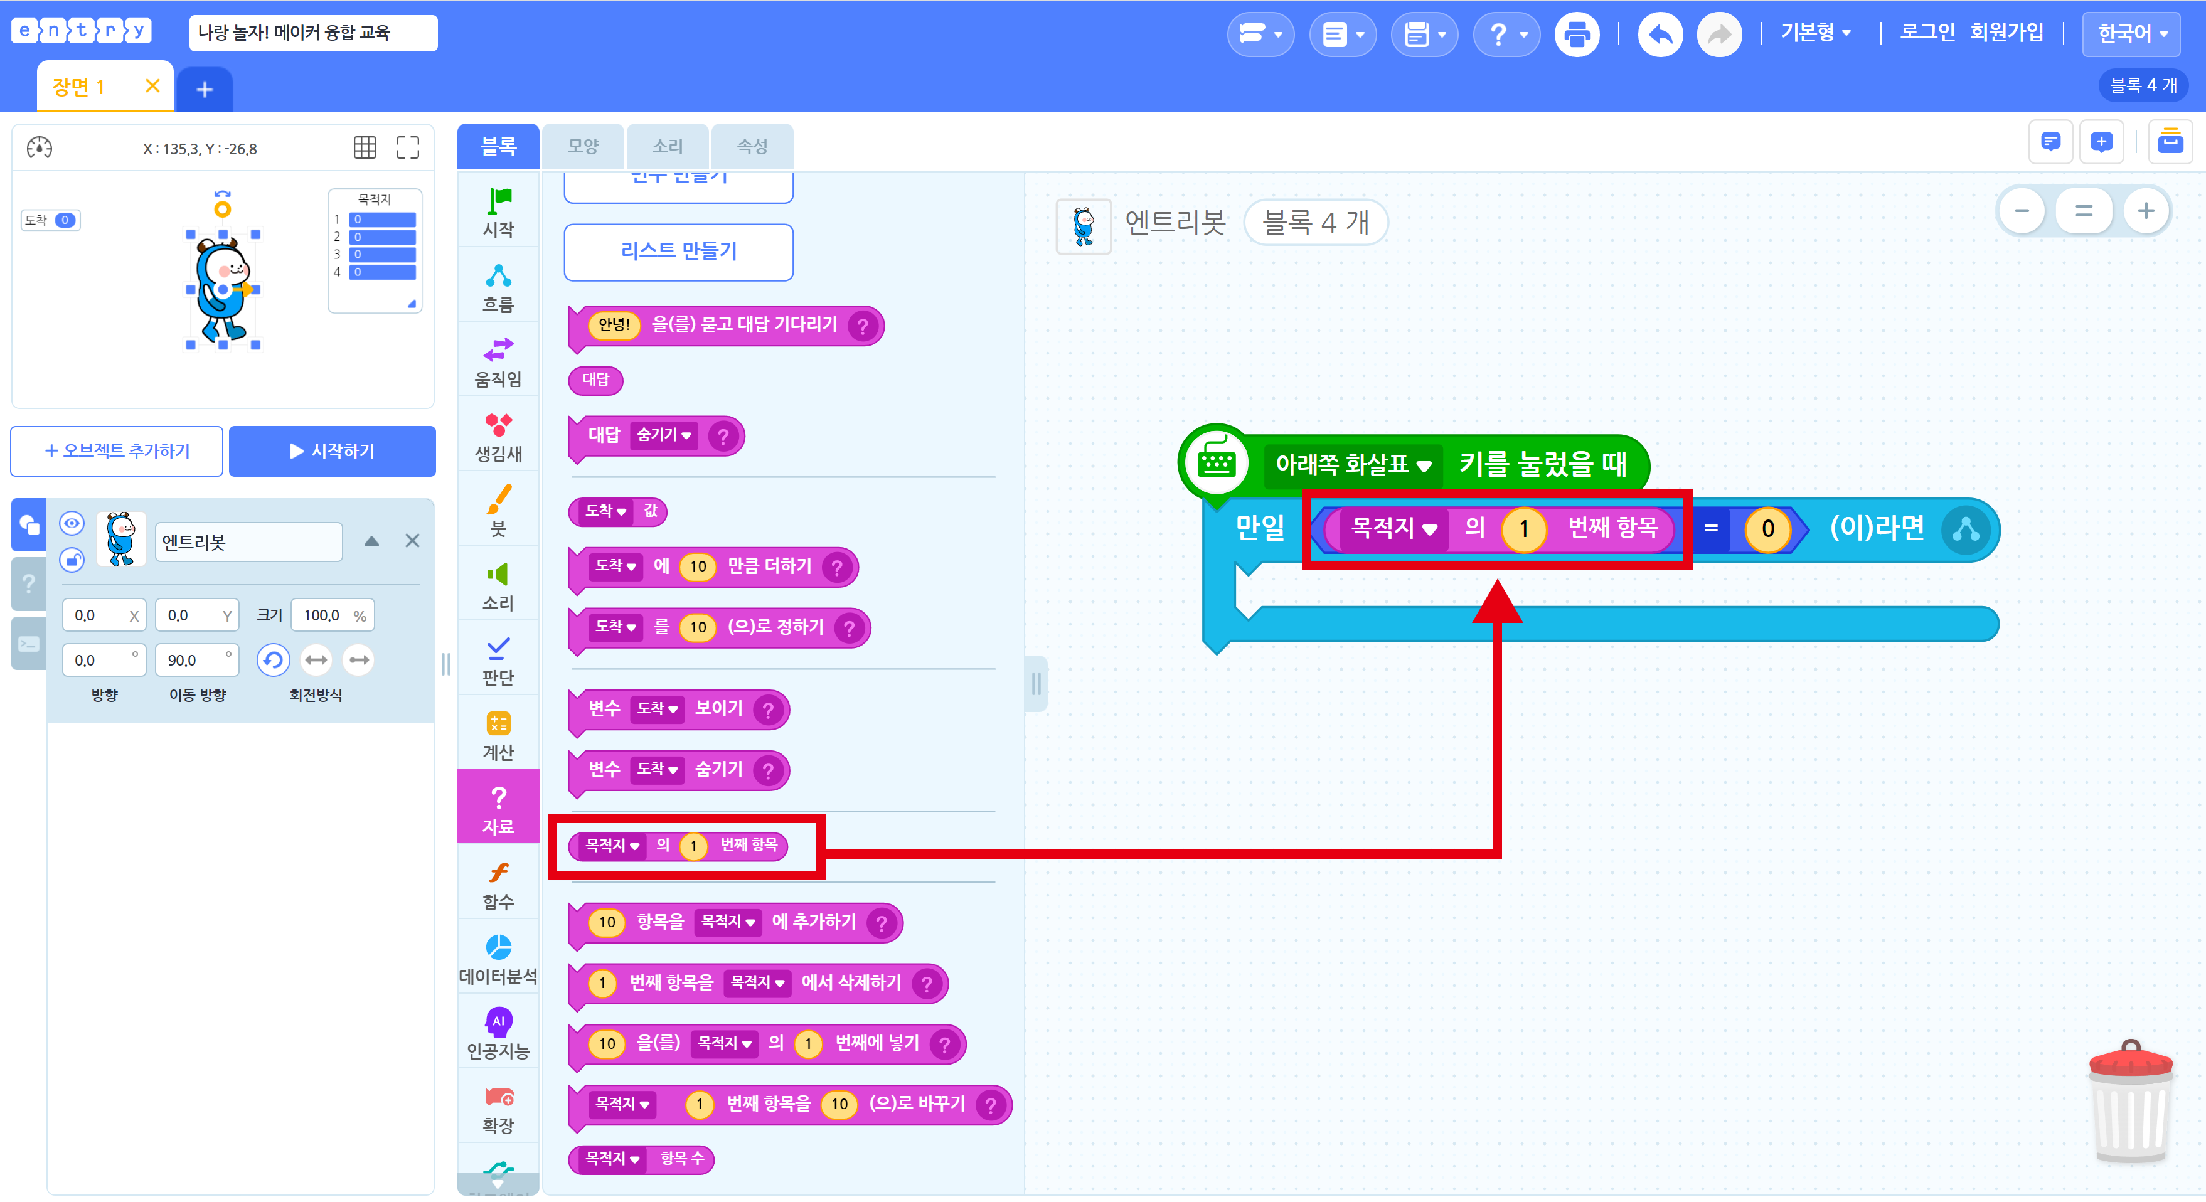
Task: Click the 로그인 link
Action: tap(1927, 33)
